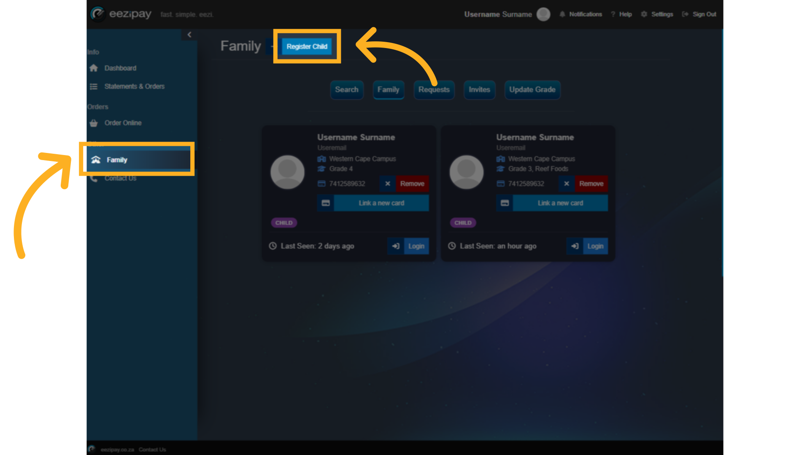Open the Update Grade tab

[x=532, y=90]
